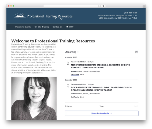Open Seasonal Affective Disorder event title
The image size is (152, 129).
click(x=100, y=66)
